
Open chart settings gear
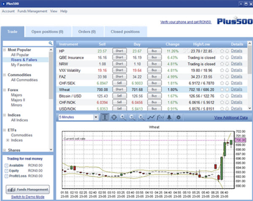click(x=178, y=117)
